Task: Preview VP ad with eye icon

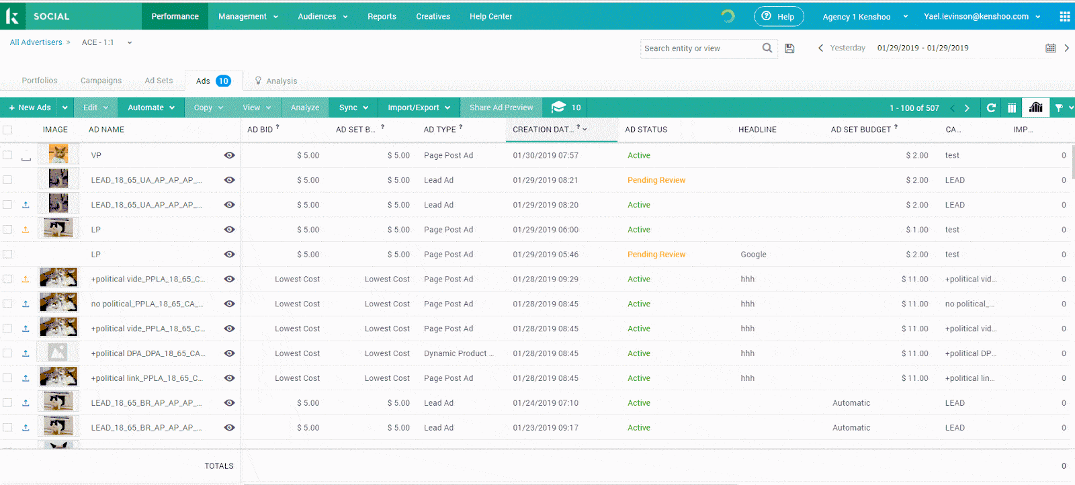Action: 230,155
